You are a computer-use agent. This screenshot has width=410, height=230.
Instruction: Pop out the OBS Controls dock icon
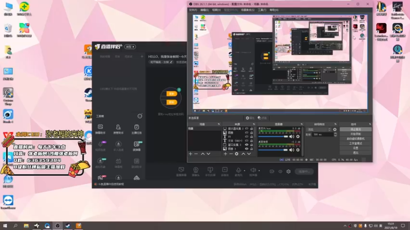370,124
